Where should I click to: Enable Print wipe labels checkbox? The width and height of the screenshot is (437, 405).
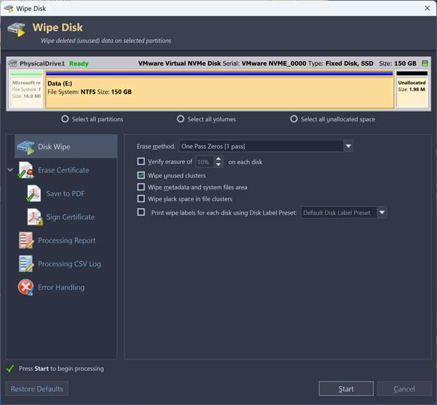(141, 212)
